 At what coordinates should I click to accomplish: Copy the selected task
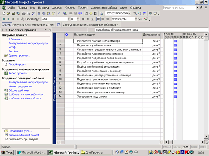point(44,13)
